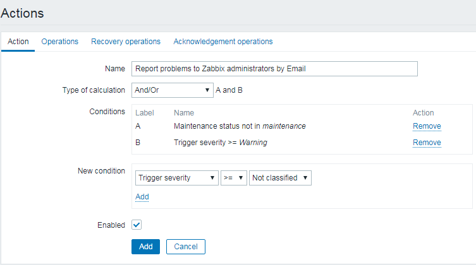Viewport: 476px width, 265px height.
Task: Open the Recovery operations tab
Action: 126,42
